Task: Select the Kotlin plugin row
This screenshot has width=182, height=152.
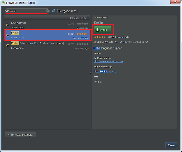Action: (48, 35)
